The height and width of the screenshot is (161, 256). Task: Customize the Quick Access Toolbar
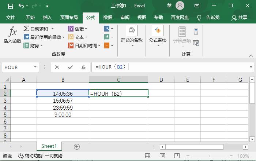(47, 6)
